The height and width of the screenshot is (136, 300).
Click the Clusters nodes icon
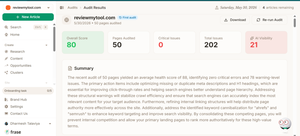pos(6,73)
